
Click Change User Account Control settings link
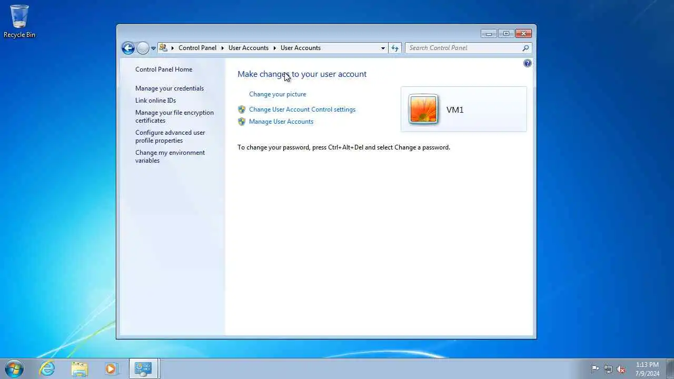point(302,109)
